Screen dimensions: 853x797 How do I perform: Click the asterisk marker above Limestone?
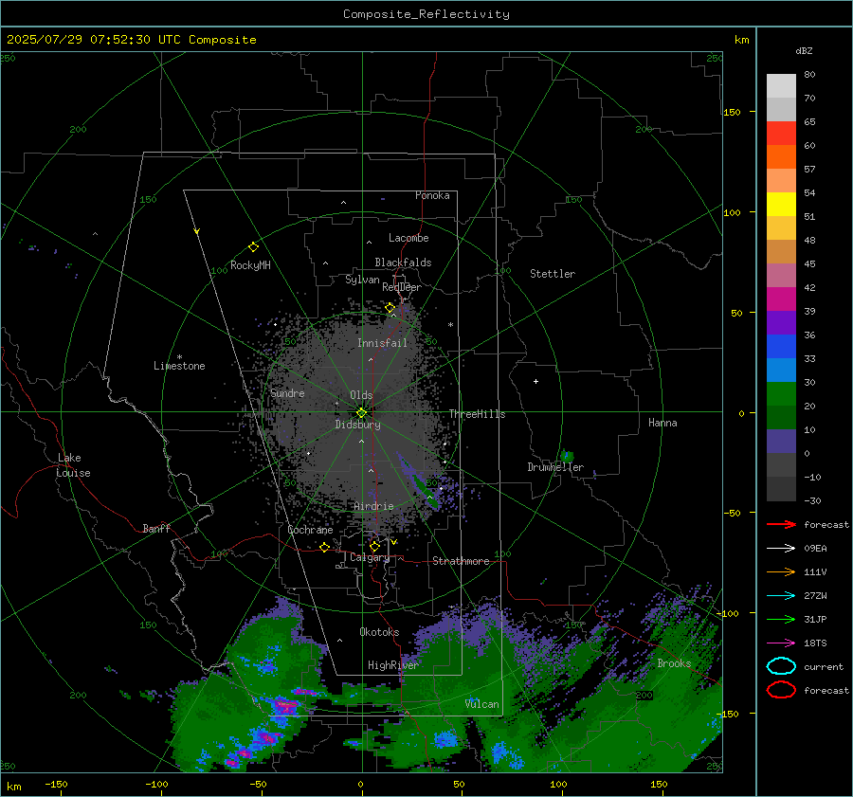point(179,357)
